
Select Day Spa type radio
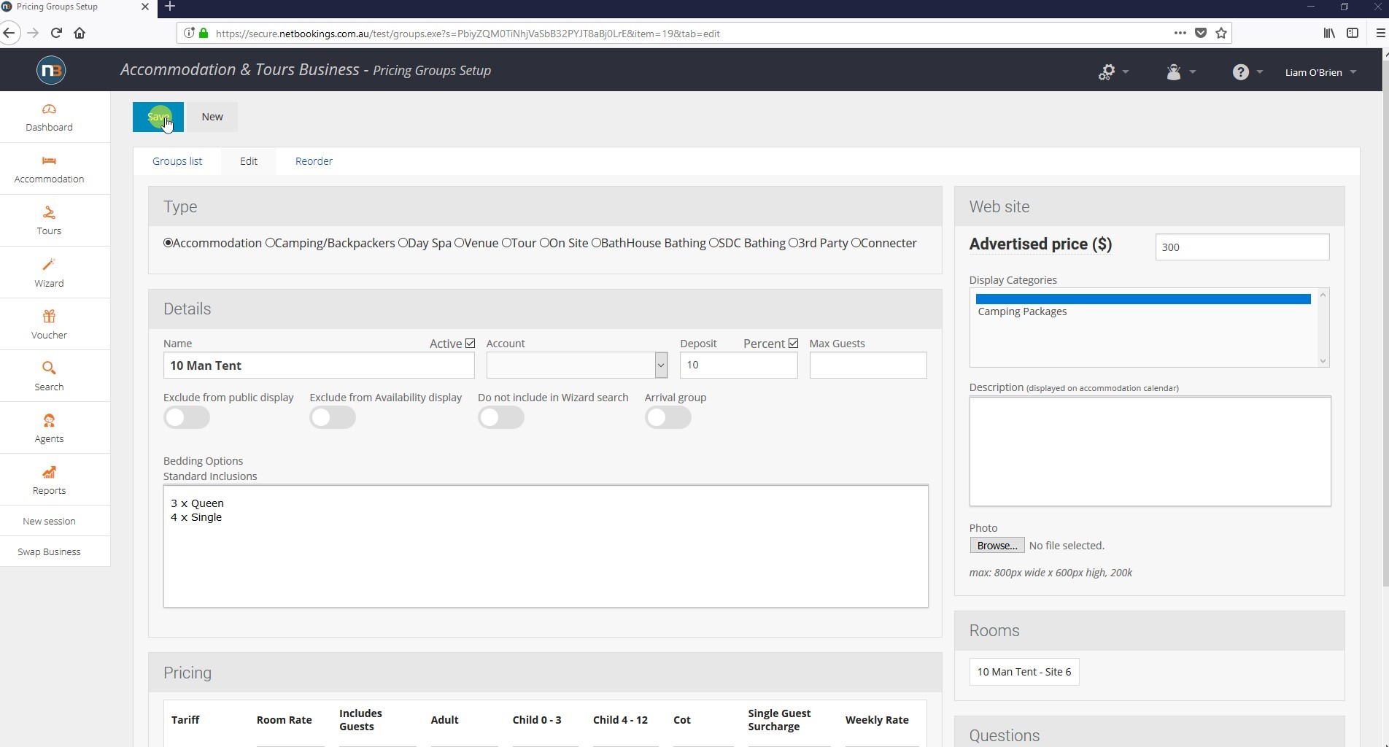[403, 243]
